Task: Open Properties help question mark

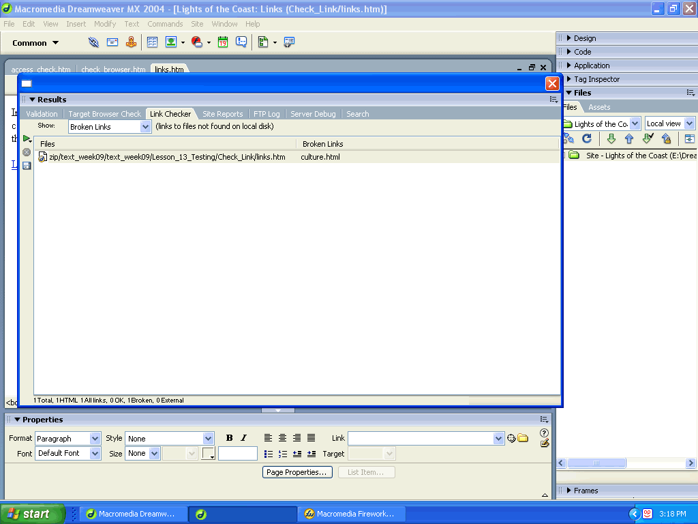Action: tap(544, 433)
